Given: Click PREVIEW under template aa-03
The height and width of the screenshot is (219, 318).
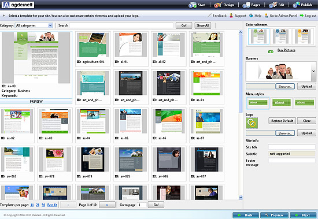Looking at the screenshot, I should click(x=36, y=101).
